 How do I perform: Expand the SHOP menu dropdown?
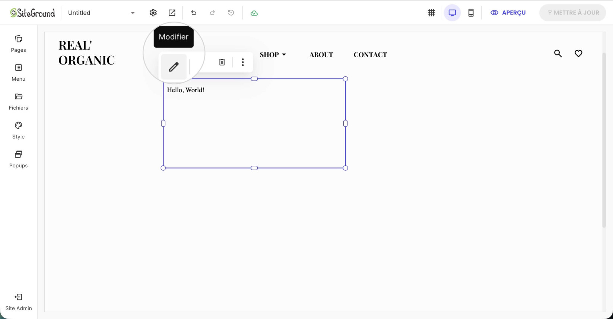pos(273,55)
